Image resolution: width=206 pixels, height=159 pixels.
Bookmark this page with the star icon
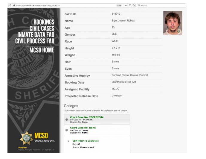pos(134,5)
